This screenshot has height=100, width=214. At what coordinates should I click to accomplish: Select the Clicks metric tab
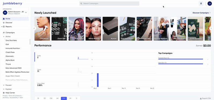(x=62, y=71)
